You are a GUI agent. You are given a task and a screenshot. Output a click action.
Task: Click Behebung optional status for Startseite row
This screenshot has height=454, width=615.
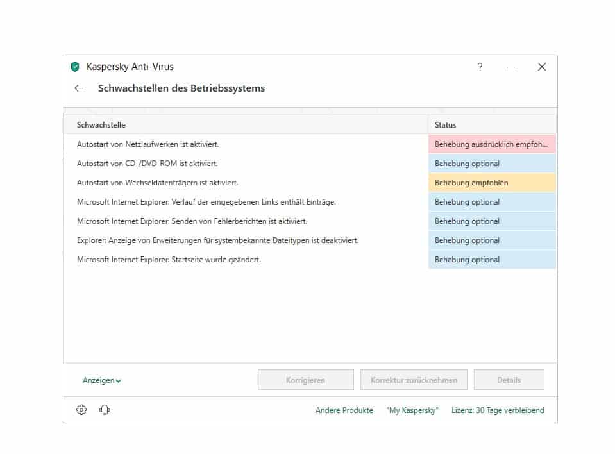(492, 260)
